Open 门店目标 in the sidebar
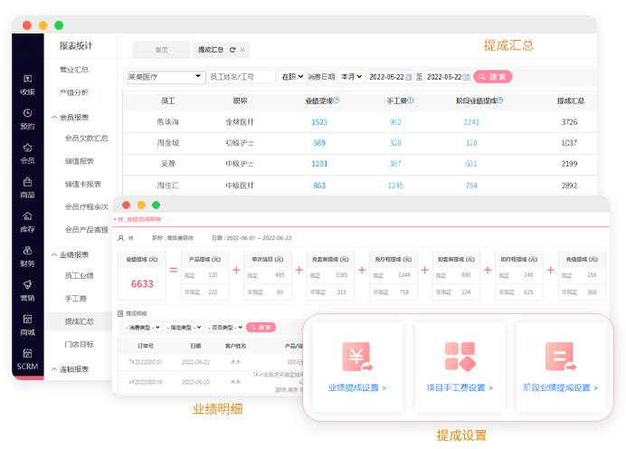 click(x=79, y=344)
